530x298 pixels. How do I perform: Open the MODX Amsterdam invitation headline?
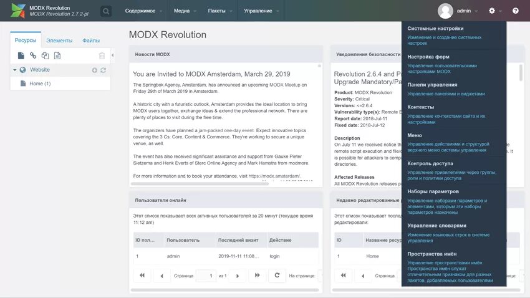tap(211, 74)
